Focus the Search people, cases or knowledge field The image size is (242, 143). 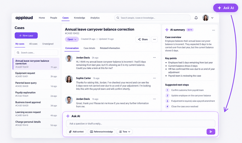coord(152,18)
